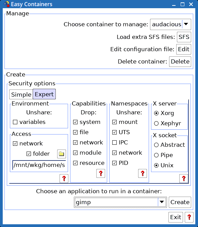Expand the container to manage dropdown
This screenshot has width=198, height=227.
tap(186, 24)
